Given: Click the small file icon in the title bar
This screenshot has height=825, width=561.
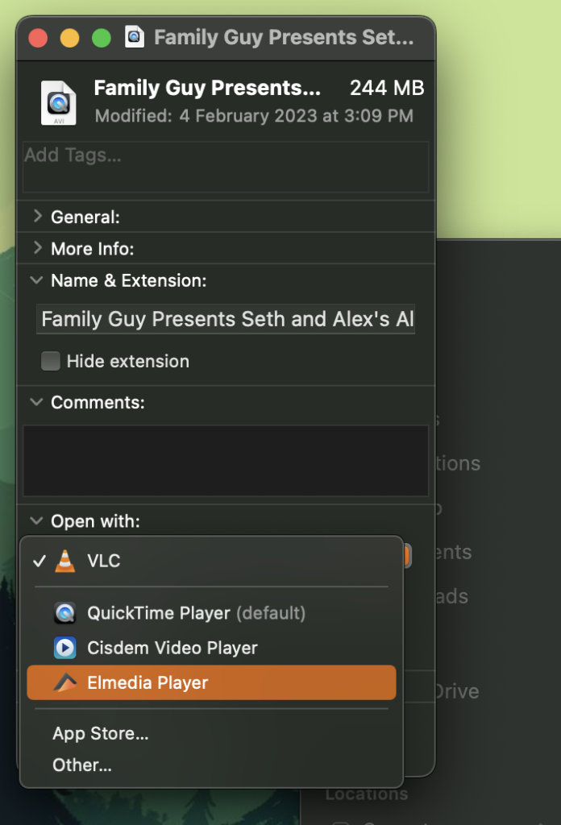Looking at the screenshot, I should pos(134,36).
